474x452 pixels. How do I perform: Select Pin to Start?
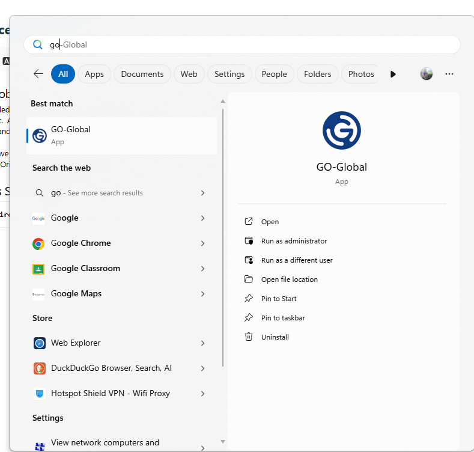tap(279, 299)
